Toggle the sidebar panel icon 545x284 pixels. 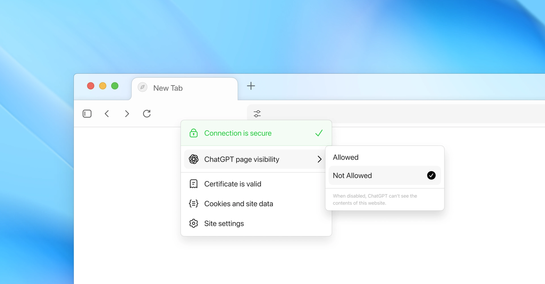point(87,113)
